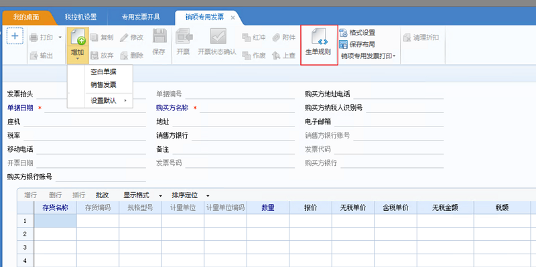Viewport: 536px width, 267px height.
Task: Click the 增加 add document icon
Action: coord(78,37)
